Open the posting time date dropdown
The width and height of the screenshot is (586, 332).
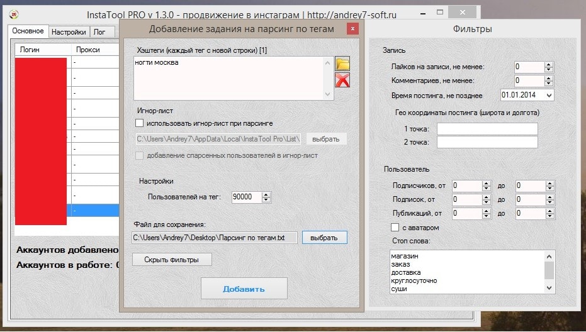(x=549, y=95)
